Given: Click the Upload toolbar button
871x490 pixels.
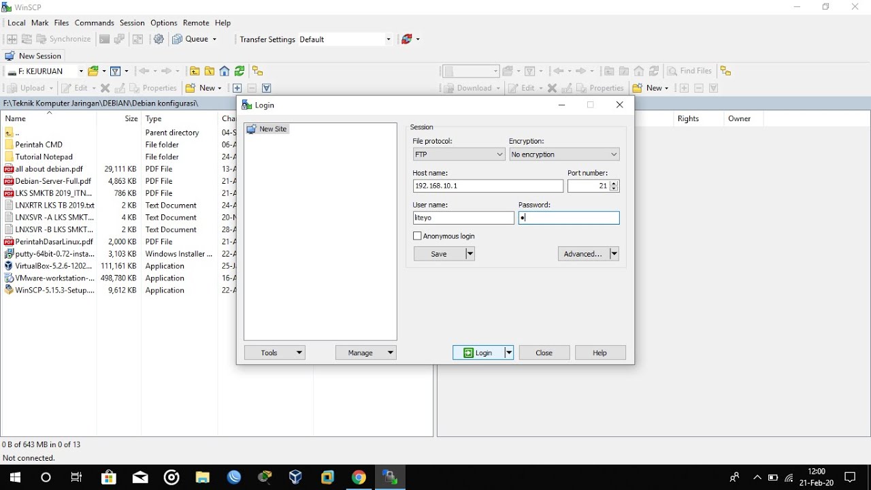Looking at the screenshot, I should tap(29, 88).
